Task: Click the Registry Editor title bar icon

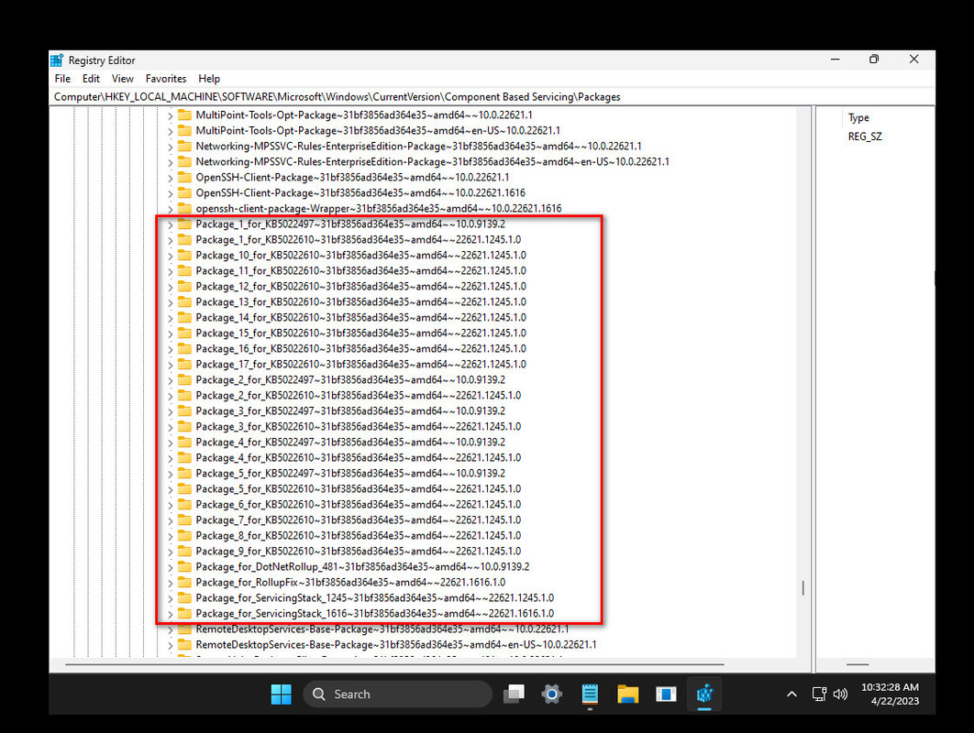Action: 57,60
